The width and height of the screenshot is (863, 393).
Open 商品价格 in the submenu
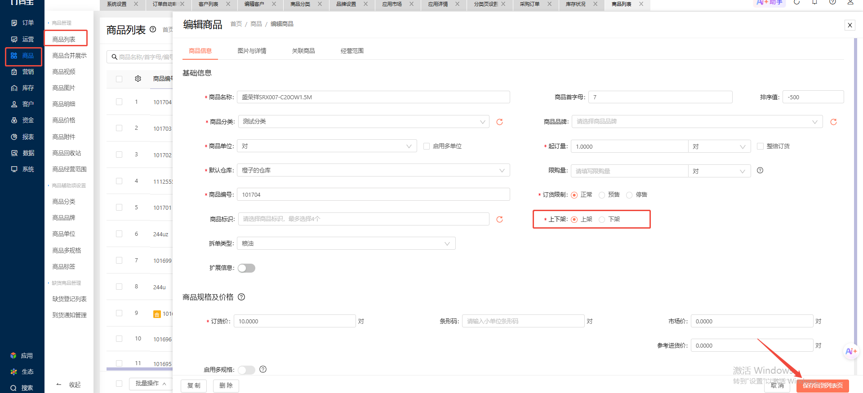[x=64, y=120]
